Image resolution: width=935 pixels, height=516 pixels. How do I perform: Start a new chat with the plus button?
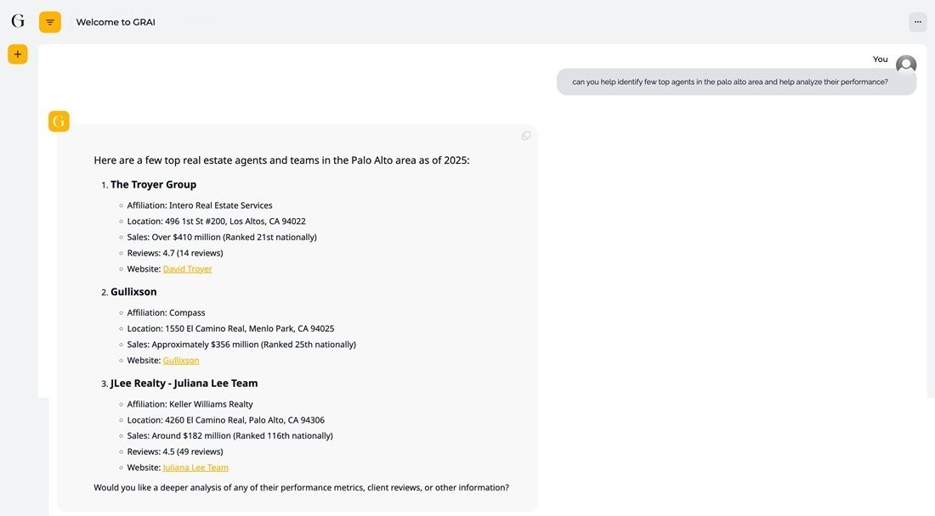(18, 54)
